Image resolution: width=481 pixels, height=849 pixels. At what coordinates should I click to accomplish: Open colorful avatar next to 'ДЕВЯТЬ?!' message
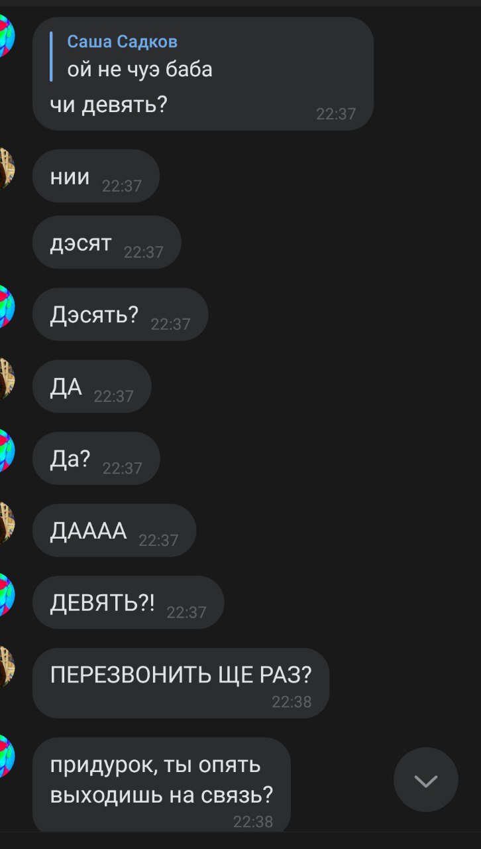click(7, 594)
